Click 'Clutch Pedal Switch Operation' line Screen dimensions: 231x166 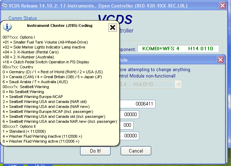coord(46,62)
